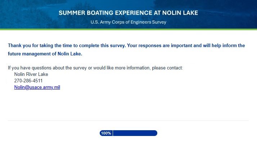257x150 pixels.
Task: Click the 100% progress label
Action: point(106,133)
